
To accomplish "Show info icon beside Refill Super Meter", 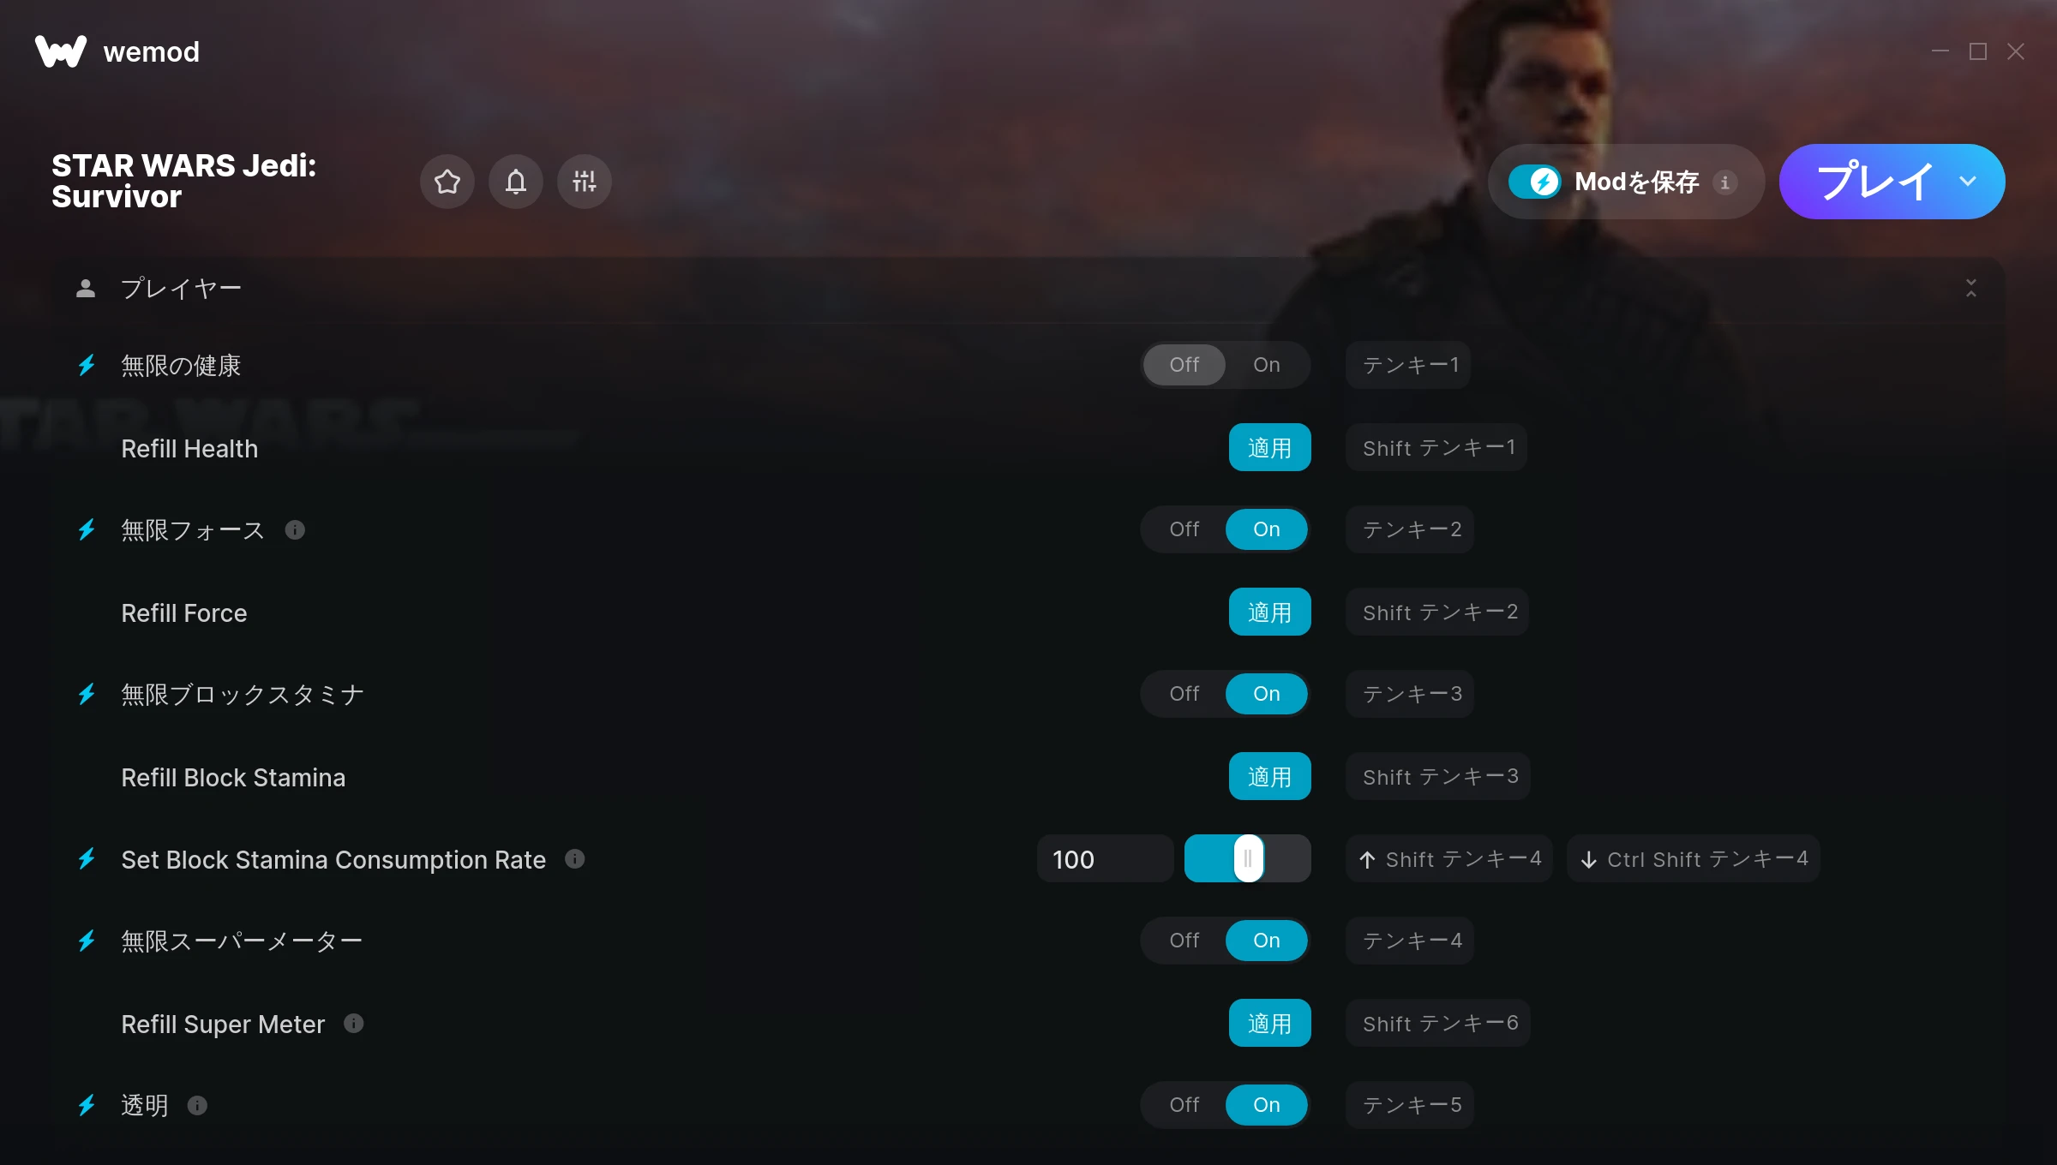I will (354, 1024).
